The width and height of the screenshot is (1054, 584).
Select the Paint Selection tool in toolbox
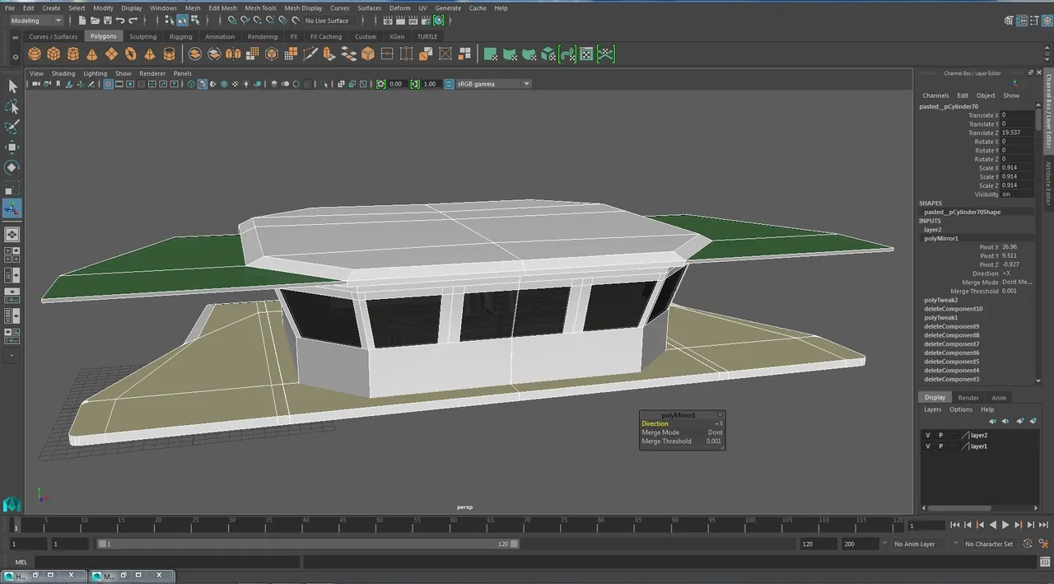pyautogui.click(x=12, y=127)
